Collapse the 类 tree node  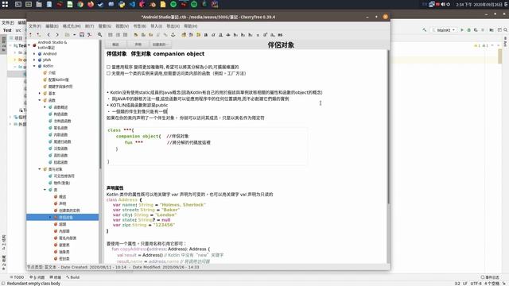tap(45, 190)
